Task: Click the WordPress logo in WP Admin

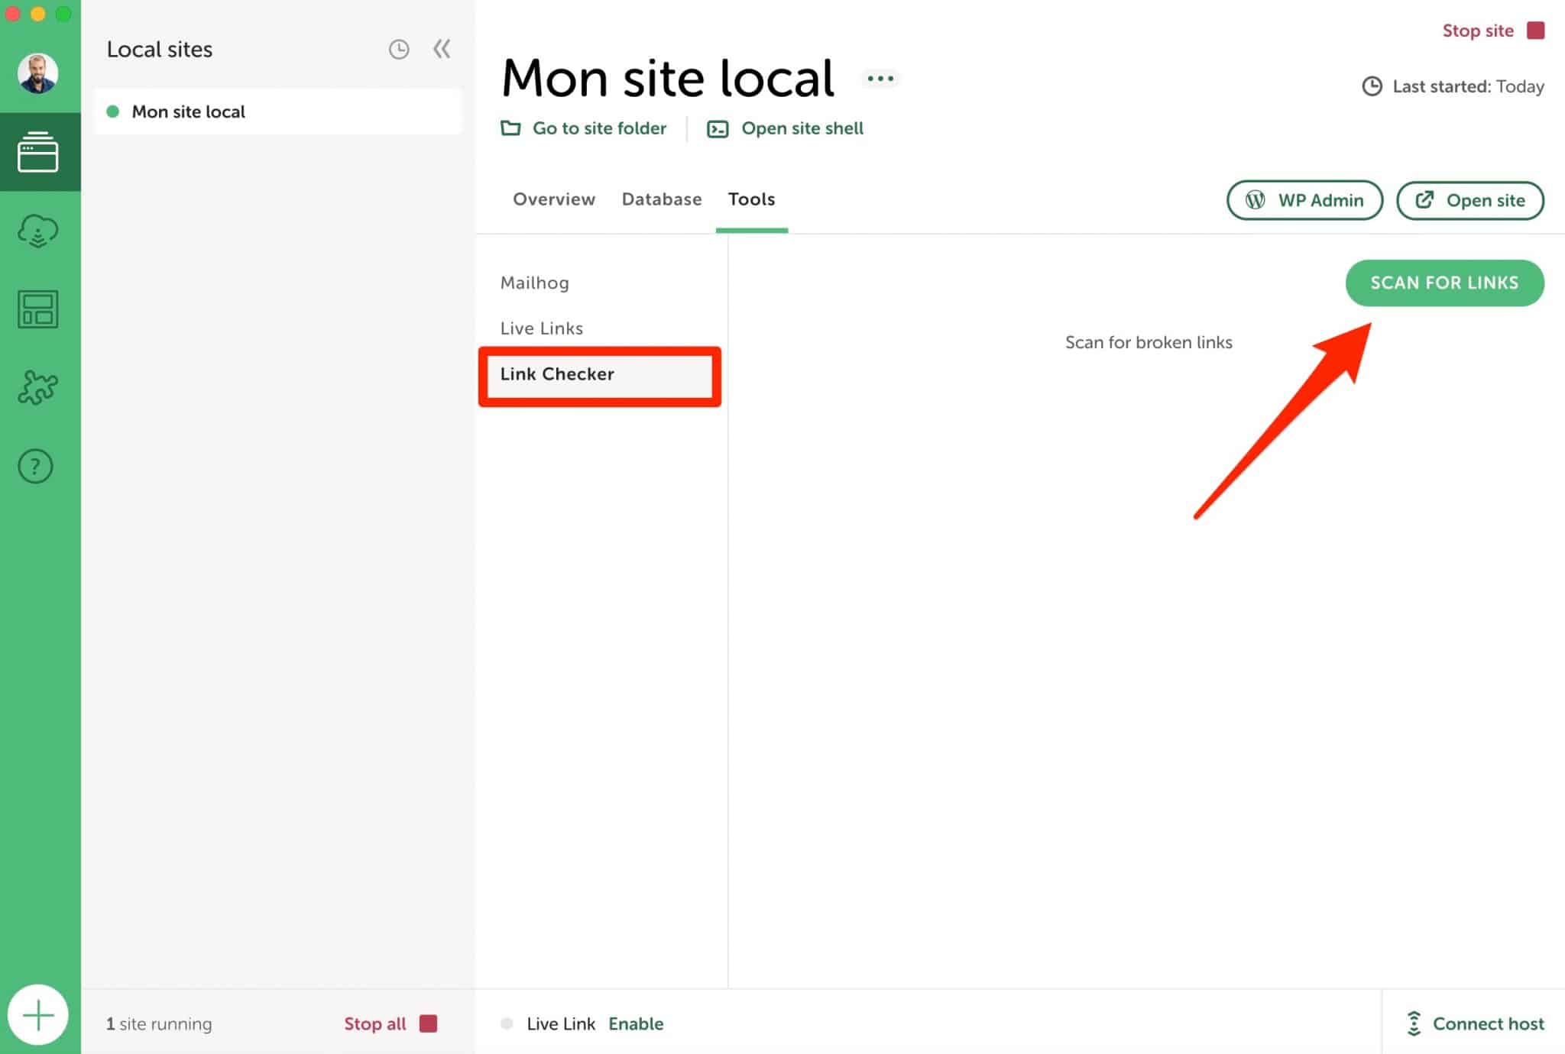Action: (x=1255, y=200)
